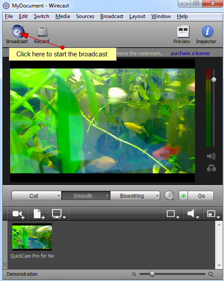Open the desktop presenter monitor dropdown

(59, 214)
